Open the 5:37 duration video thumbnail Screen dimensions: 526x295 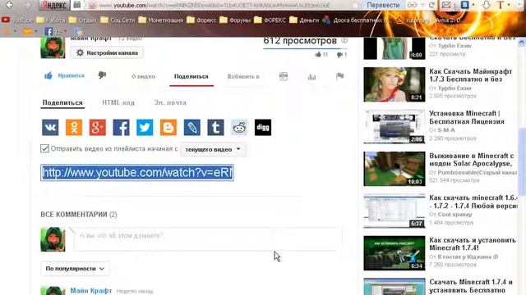point(394,211)
